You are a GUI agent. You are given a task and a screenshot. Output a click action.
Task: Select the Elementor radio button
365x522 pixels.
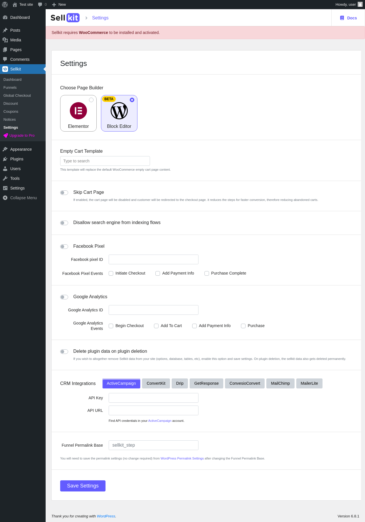(91, 100)
